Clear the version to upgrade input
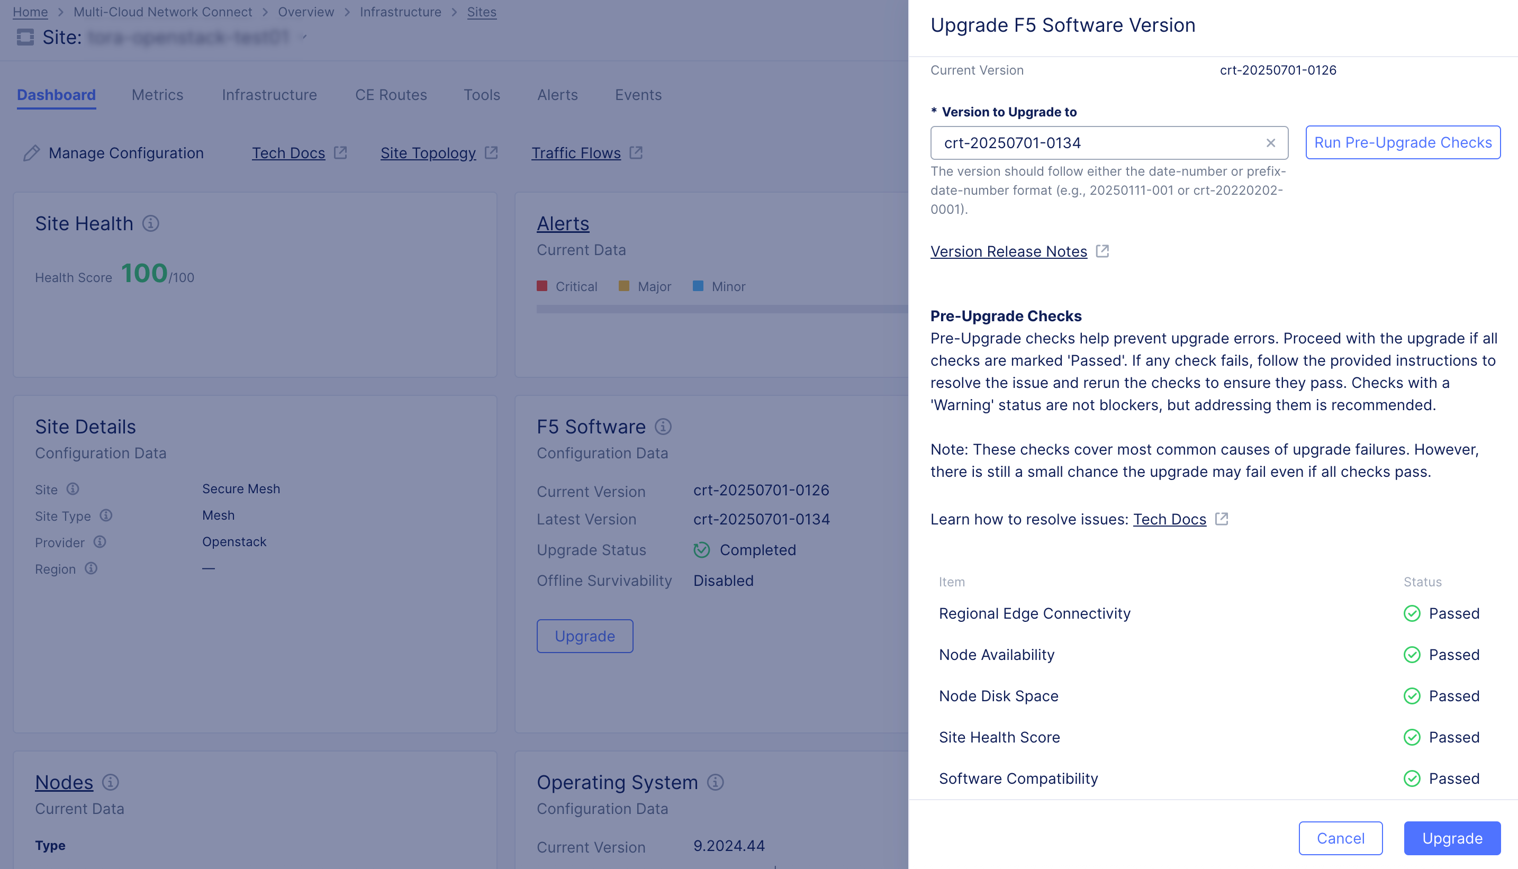Image resolution: width=1518 pixels, height=869 pixels. [x=1270, y=143]
